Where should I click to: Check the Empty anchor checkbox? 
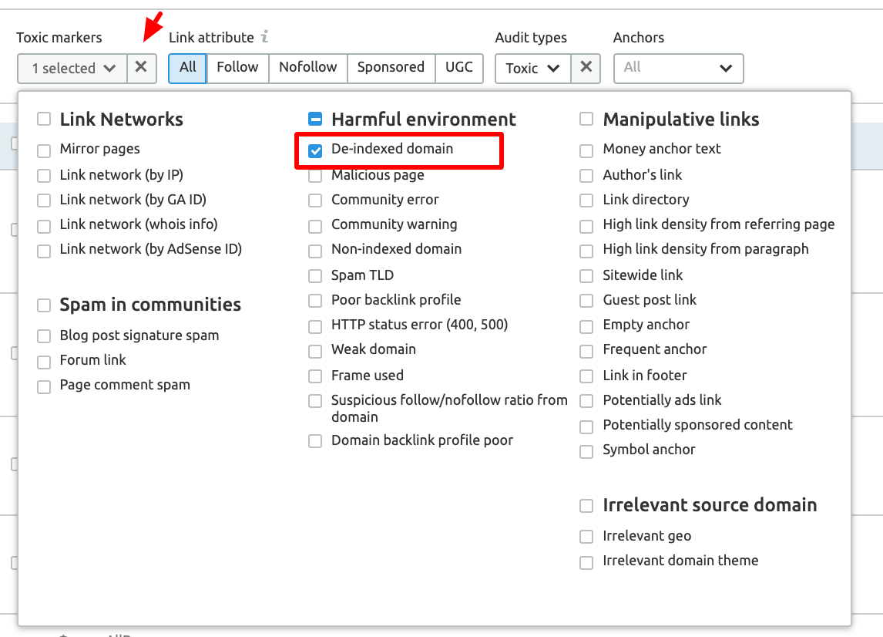pos(586,326)
